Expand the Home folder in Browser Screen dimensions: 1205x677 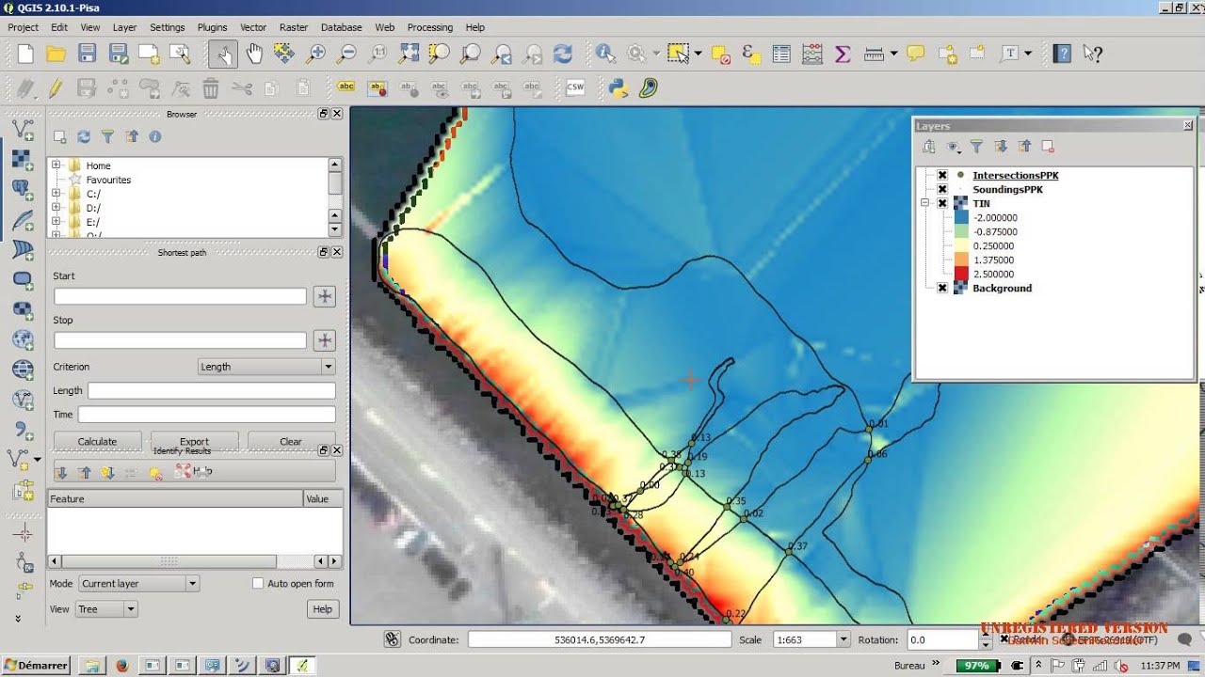point(56,165)
